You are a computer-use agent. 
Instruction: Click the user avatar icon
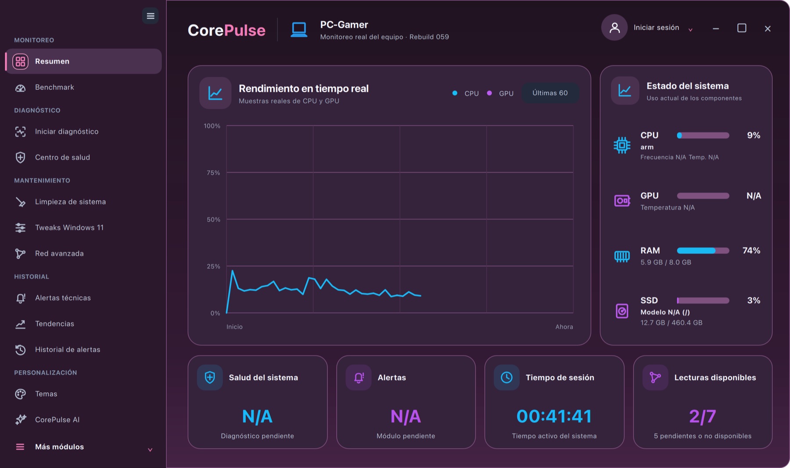[x=614, y=28]
